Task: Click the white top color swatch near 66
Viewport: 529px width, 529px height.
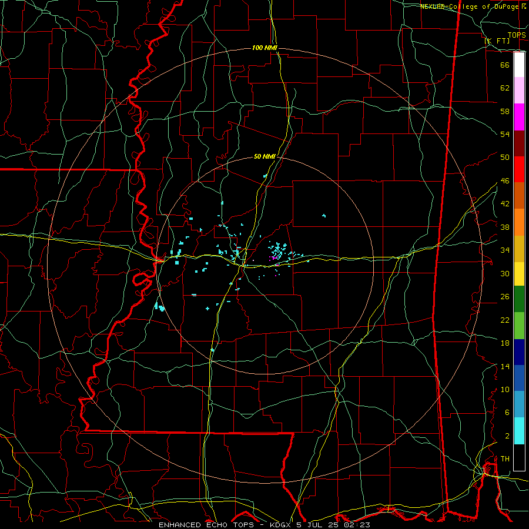Action: tap(519, 65)
